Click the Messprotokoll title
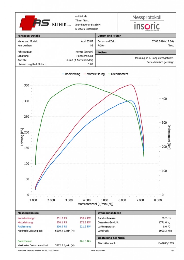Screen dimensions: 184x260 [147, 18]
